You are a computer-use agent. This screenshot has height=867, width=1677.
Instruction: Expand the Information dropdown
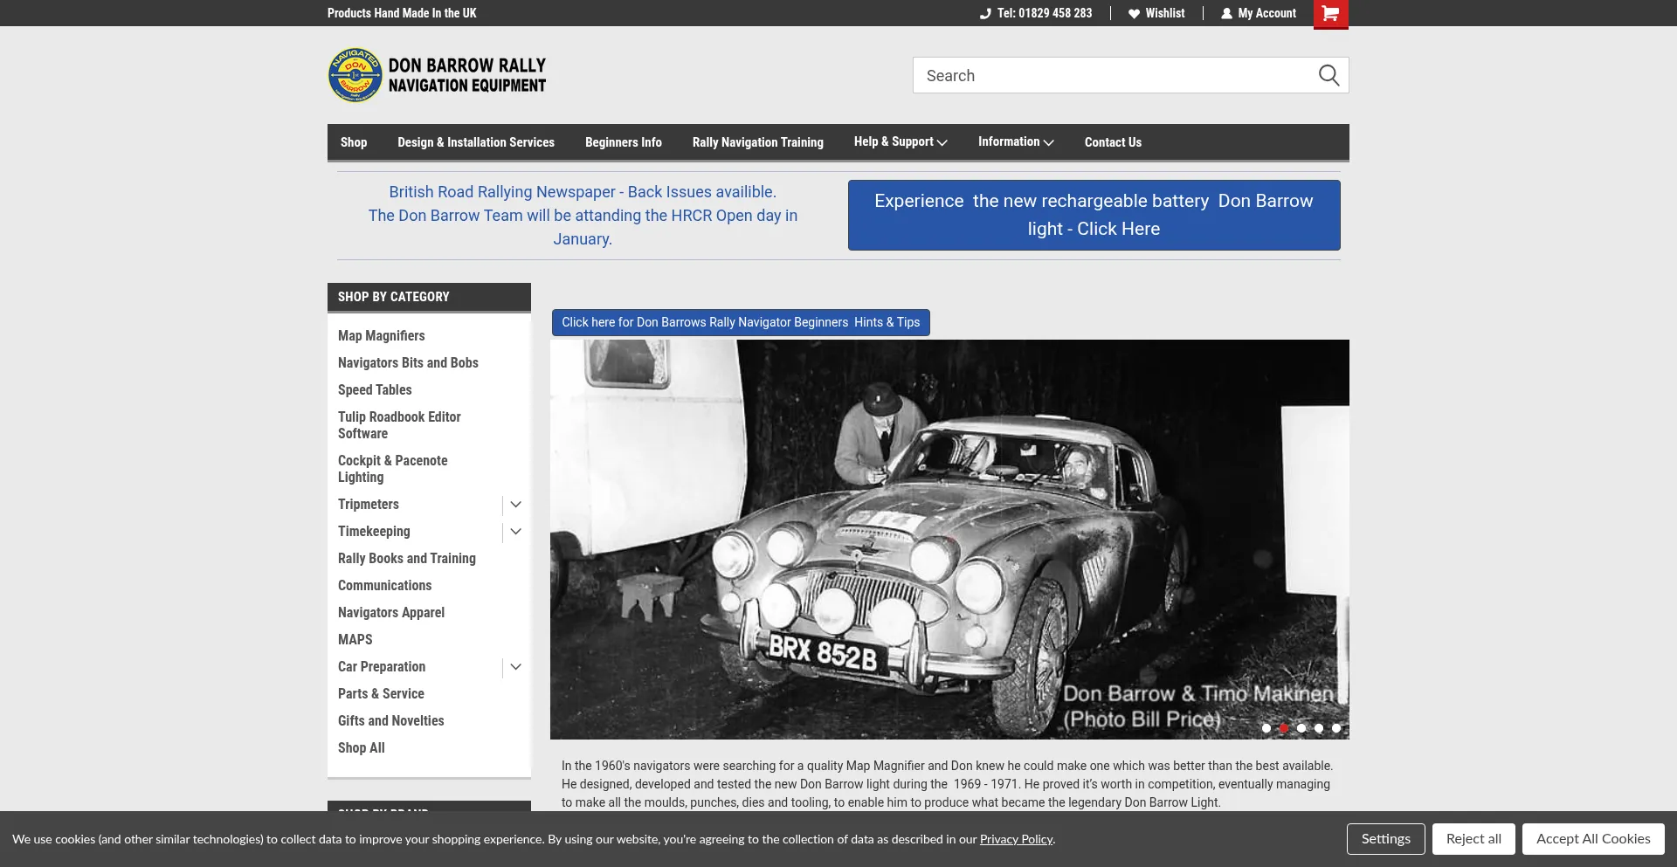(x=1016, y=142)
